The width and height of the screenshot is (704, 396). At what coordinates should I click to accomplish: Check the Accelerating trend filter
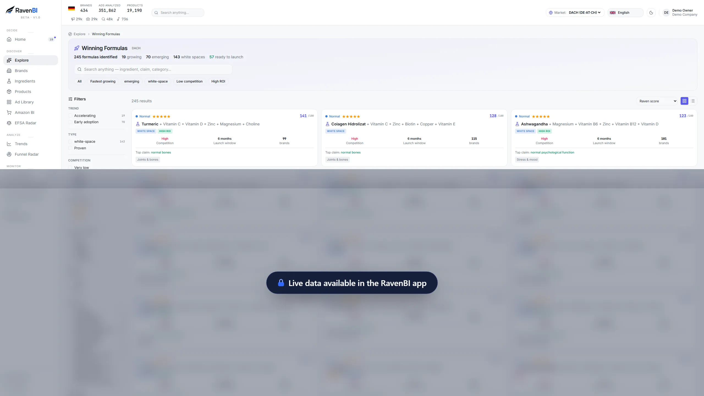coord(70,116)
